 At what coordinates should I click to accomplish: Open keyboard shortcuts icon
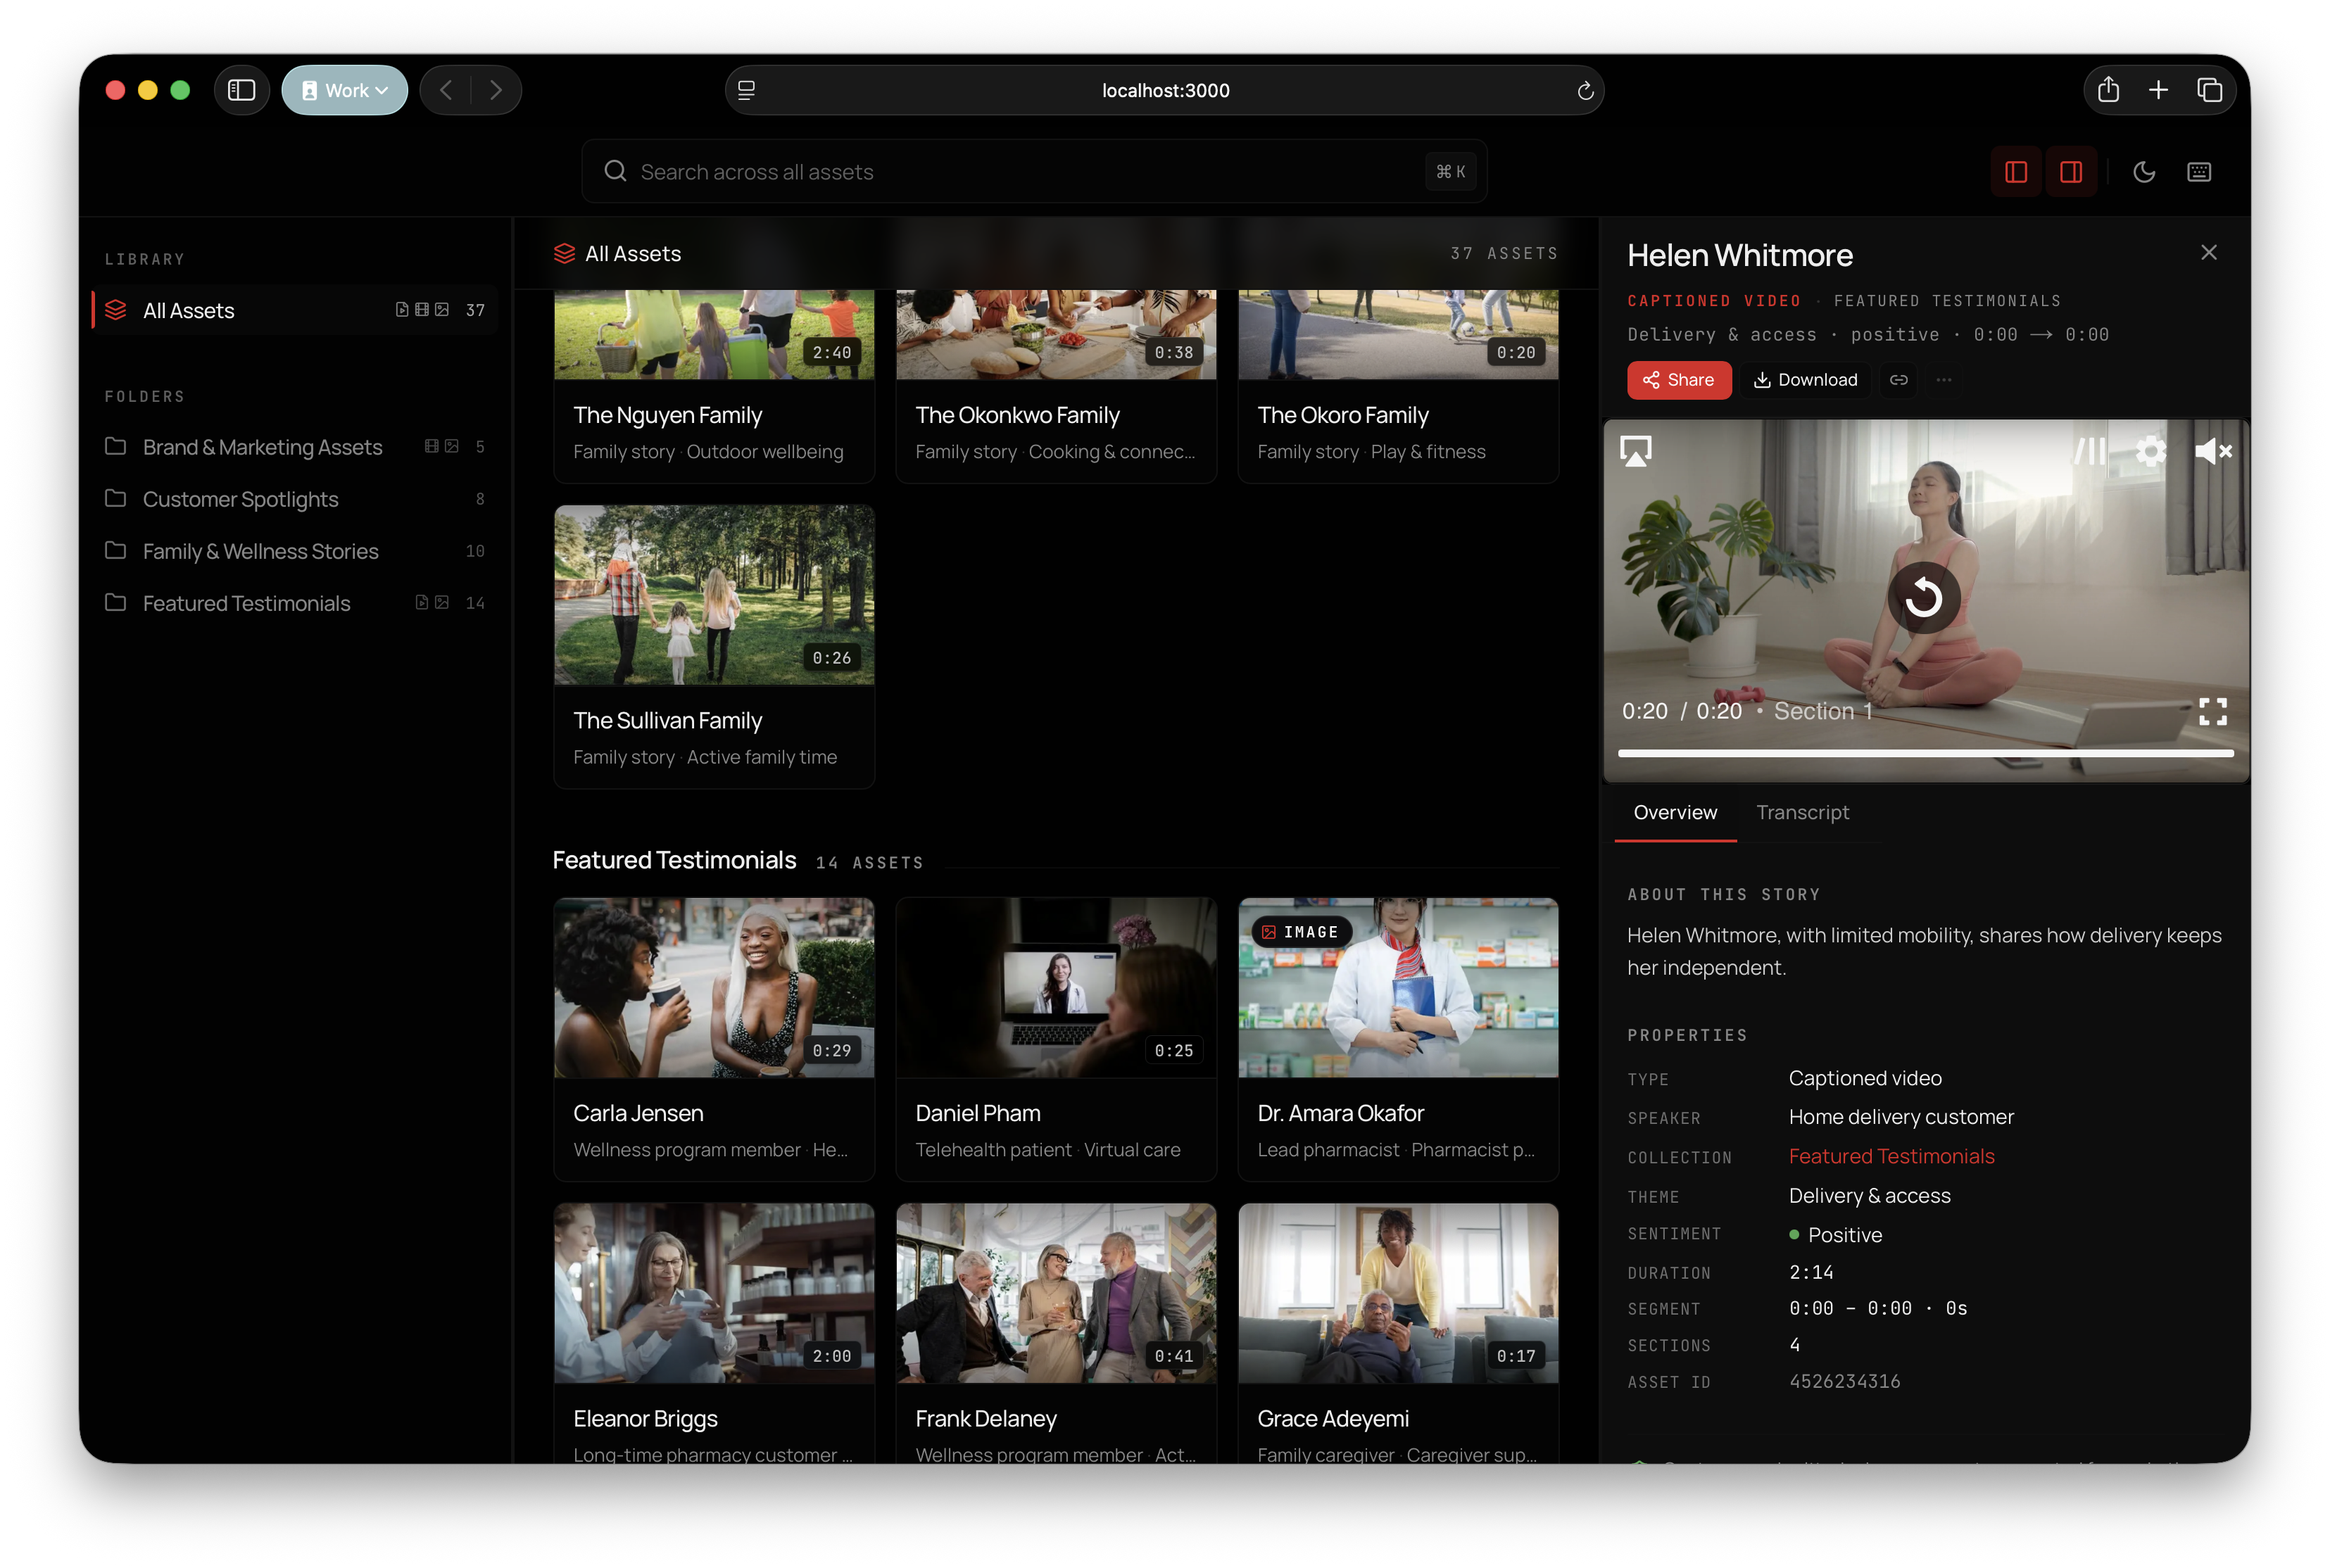(x=2198, y=172)
